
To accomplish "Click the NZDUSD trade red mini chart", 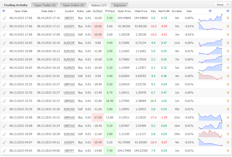I will coord(210,76).
